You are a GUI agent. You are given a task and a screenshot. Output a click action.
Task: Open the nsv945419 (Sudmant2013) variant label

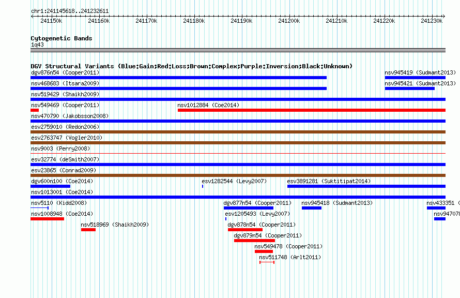pyautogui.click(x=420, y=72)
